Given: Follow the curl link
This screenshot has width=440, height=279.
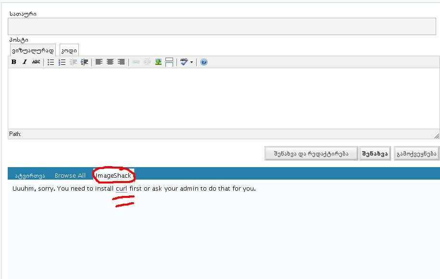Looking at the screenshot, I should pos(122,189).
